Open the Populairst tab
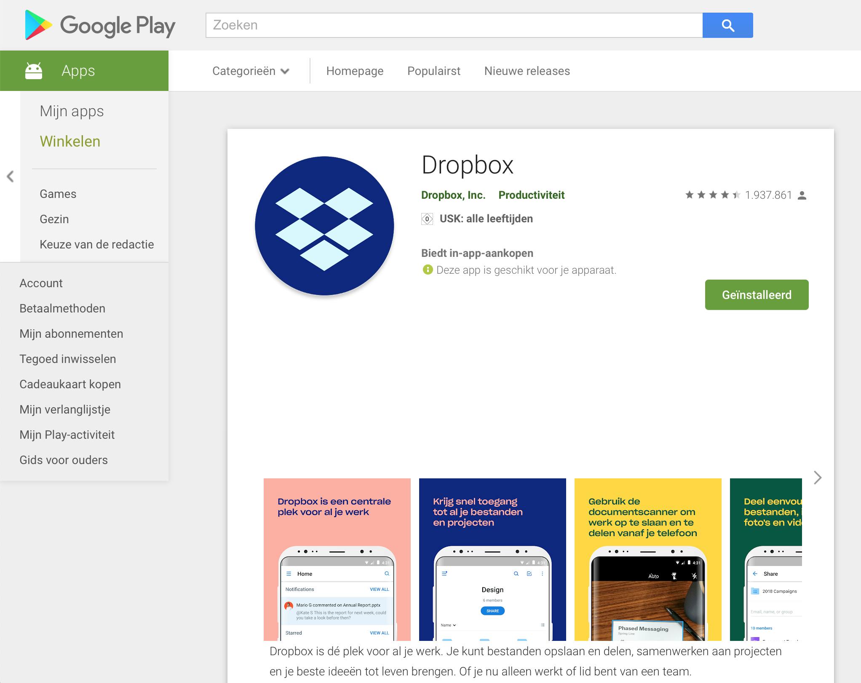Viewport: 861px width, 683px height. pyautogui.click(x=433, y=71)
